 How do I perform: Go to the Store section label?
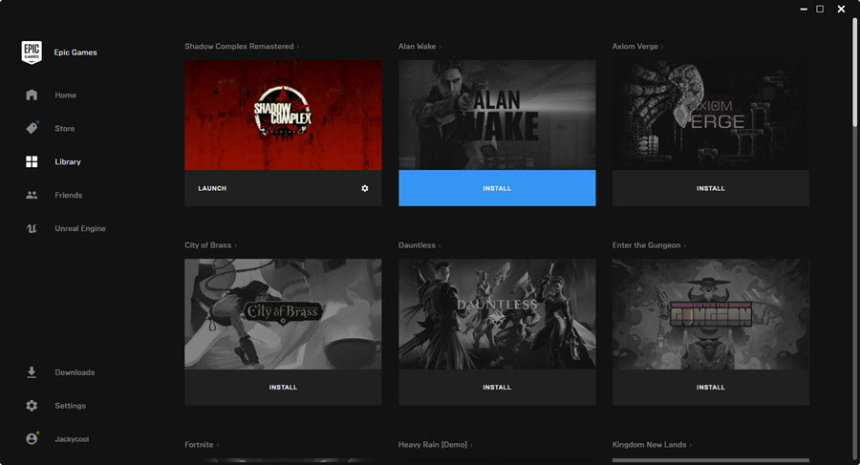click(x=65, y=128)
